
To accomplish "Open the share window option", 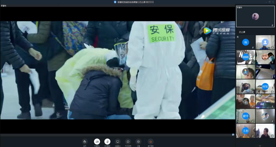I will coord(118,142).
